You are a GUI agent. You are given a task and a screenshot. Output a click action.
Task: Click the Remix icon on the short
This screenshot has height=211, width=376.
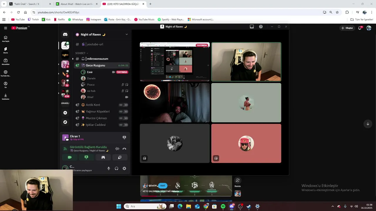point(238,180)
